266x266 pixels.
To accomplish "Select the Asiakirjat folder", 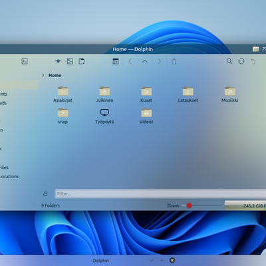I will point(63,94).
